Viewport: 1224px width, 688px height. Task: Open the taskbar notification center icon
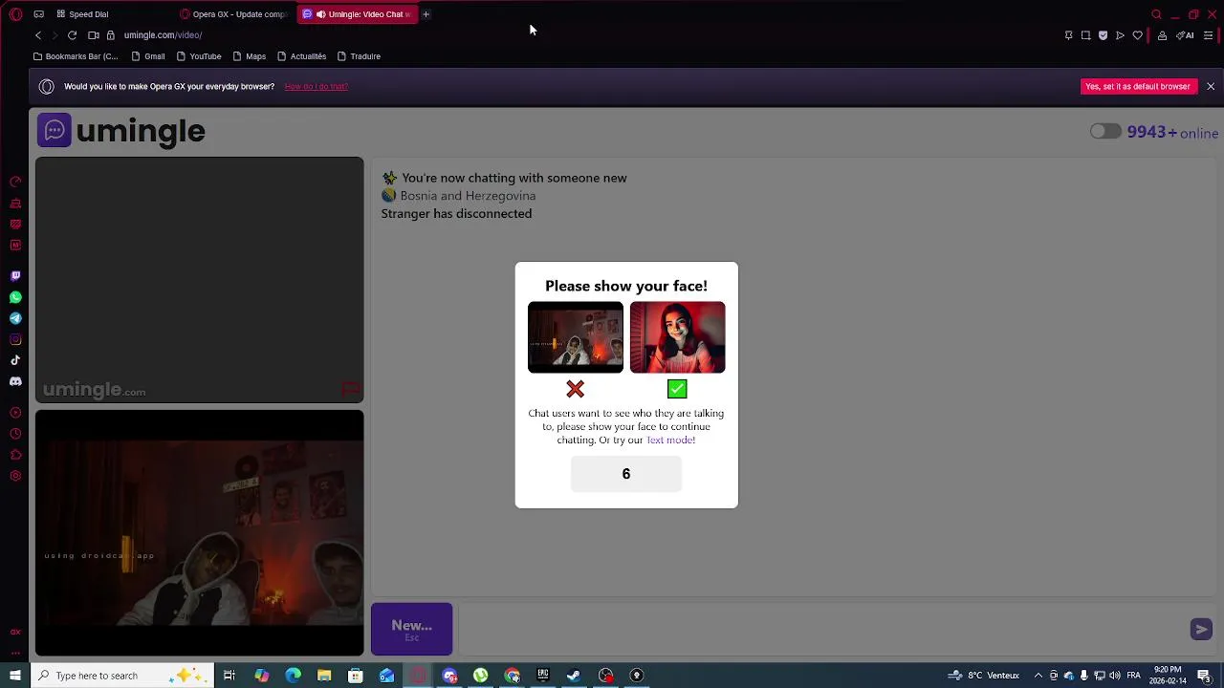pyautogui.click(x=1204, y=676)
